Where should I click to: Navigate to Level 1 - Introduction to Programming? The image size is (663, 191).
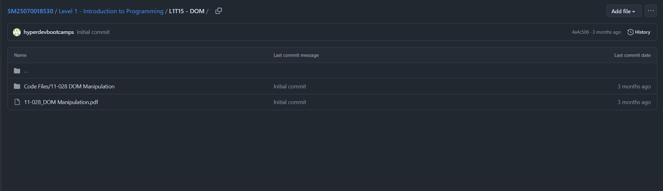[x=111, y=11]
